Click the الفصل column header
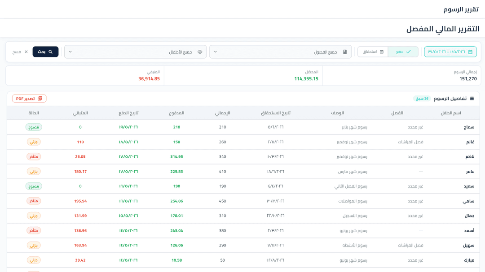 tap(397, 113)
